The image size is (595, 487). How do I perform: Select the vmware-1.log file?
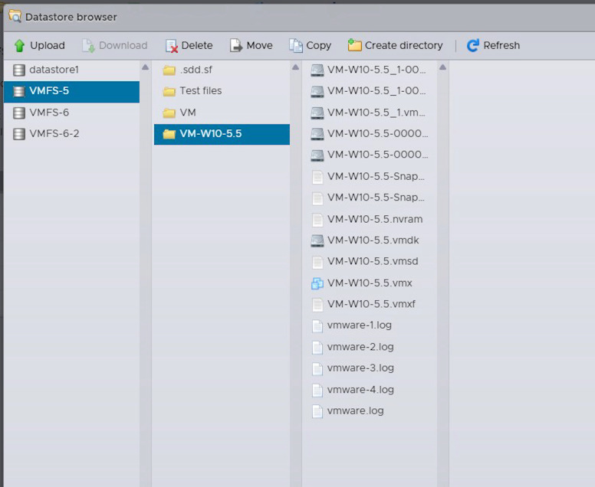tap(369, 325)
